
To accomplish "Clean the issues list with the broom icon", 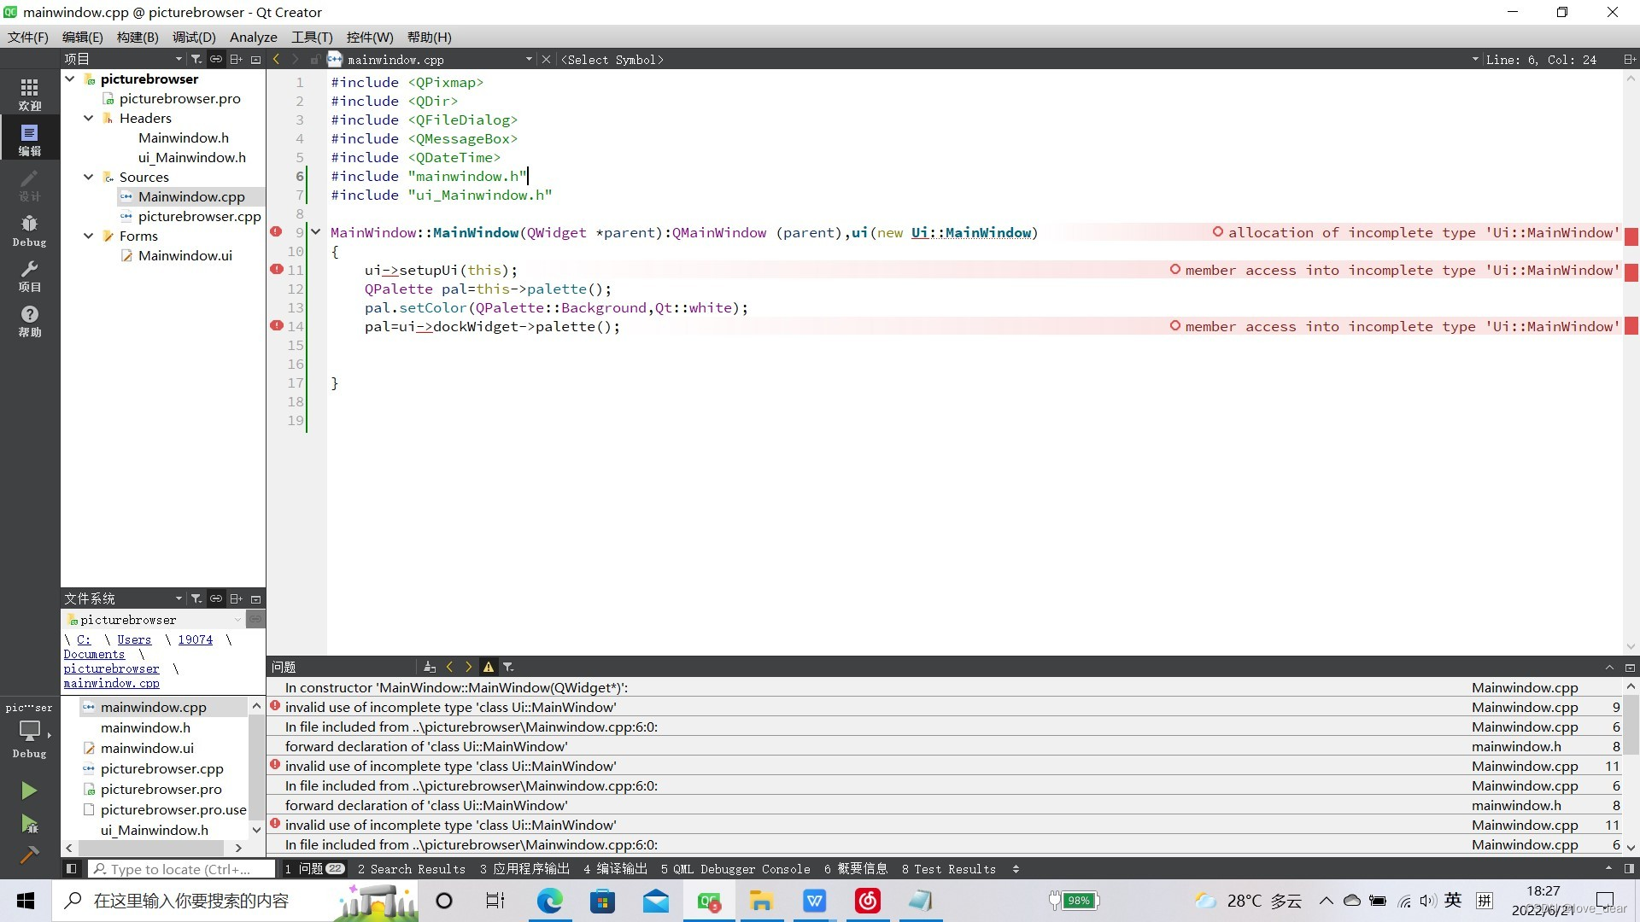I will [430, 667].
